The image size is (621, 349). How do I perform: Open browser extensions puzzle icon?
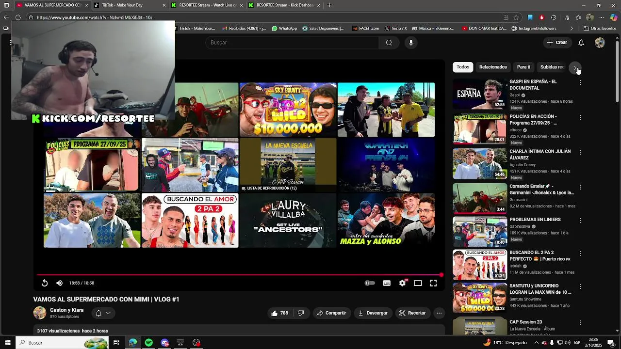tap(554, 17)
